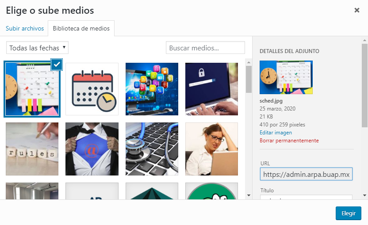The width and height of the screenshot is (368, 225).
Task: Select the colorful app icons monitor image
Action: tap(152, 89)
